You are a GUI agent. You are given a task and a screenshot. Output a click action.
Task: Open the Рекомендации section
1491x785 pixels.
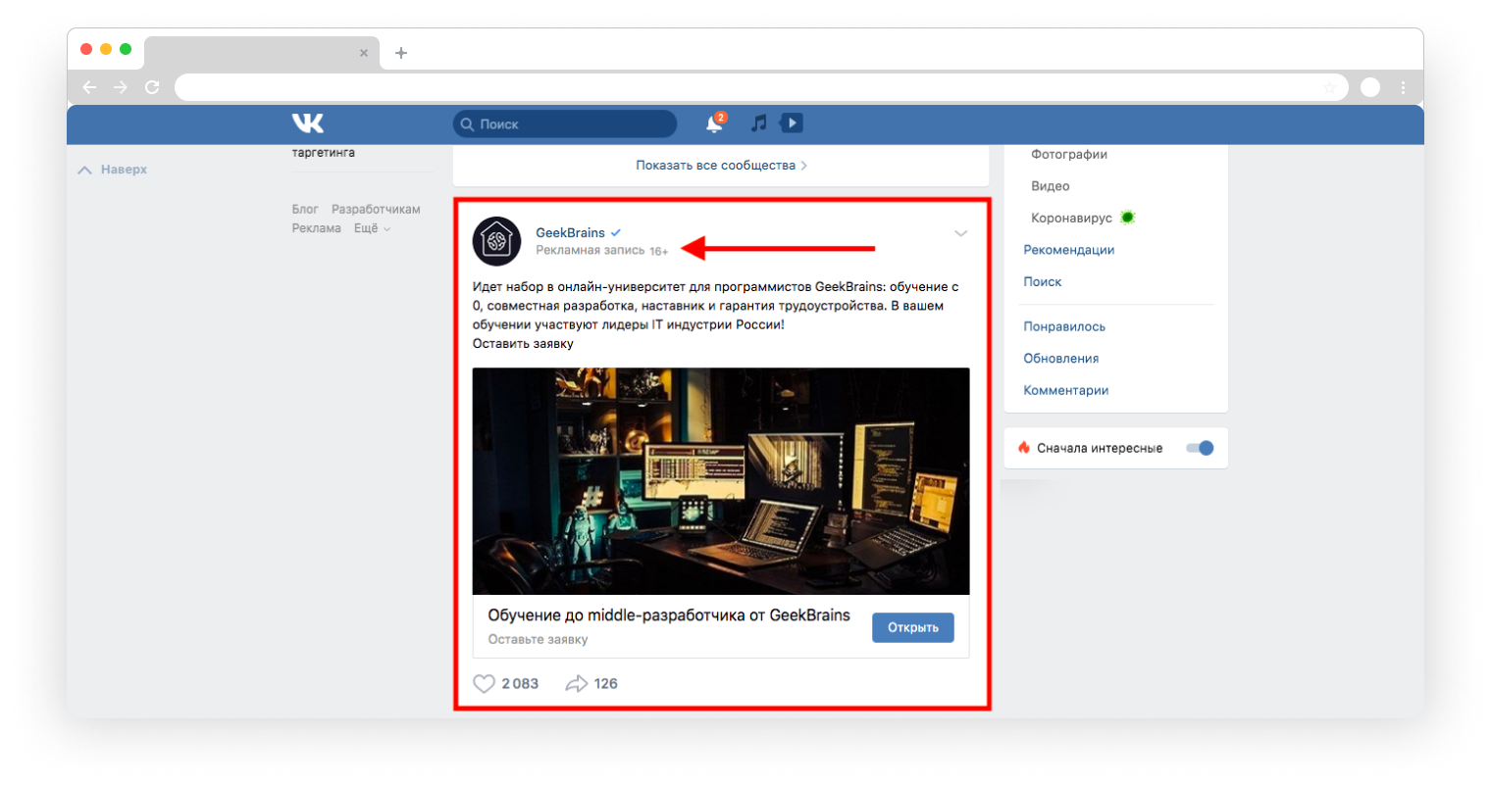1069,250
